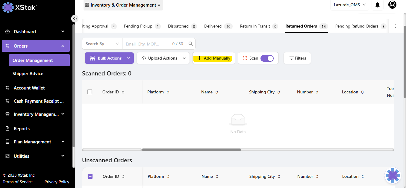The image size is (406, 188).
Task: Expand the Bulk Actions dropdown arrow
Action: tap(128, 58)
